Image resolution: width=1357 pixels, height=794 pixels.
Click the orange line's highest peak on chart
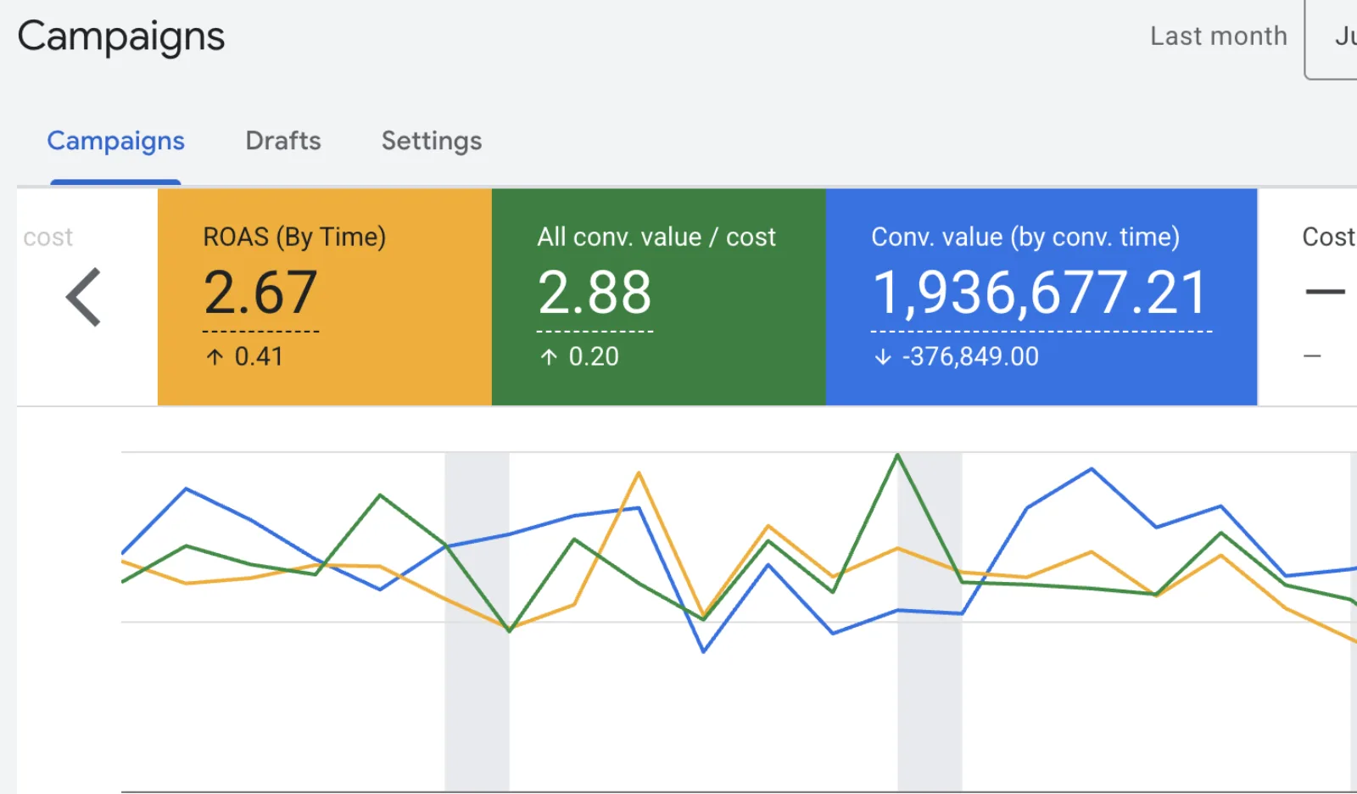point(639,473)
